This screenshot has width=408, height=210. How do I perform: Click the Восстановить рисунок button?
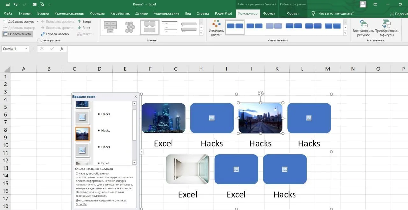pyautogui.click(x=363, y=28)
